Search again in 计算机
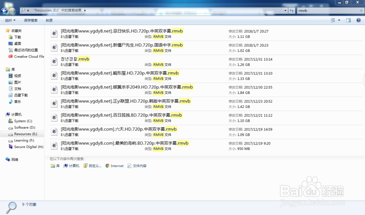 point(72,166)
